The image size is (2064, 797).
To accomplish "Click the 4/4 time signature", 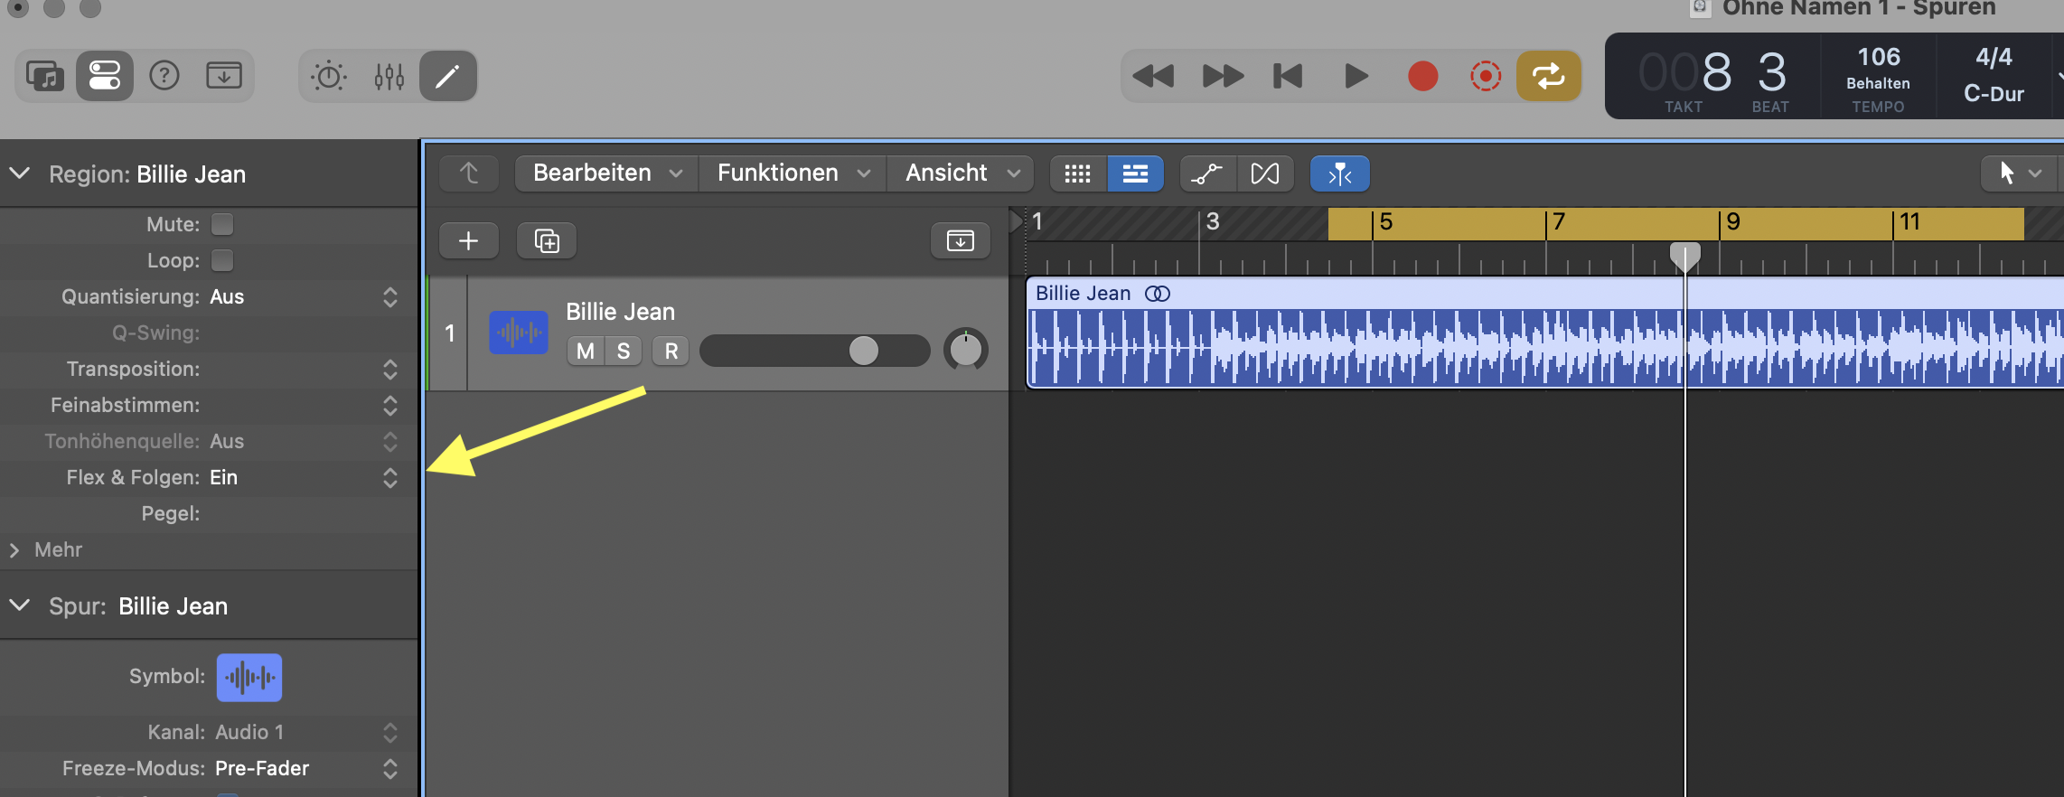I will (1994, 57).
